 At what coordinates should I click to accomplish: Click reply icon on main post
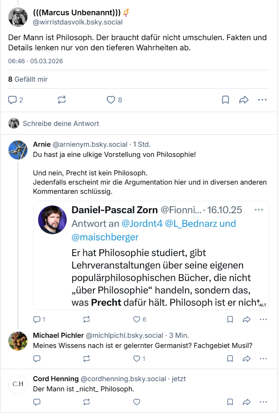(12, 99)
